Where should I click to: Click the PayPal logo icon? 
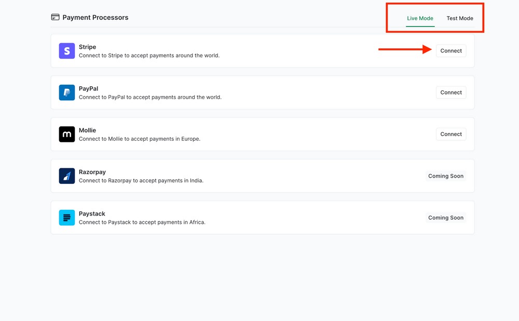pyautogui.click(x=66, y=92)
